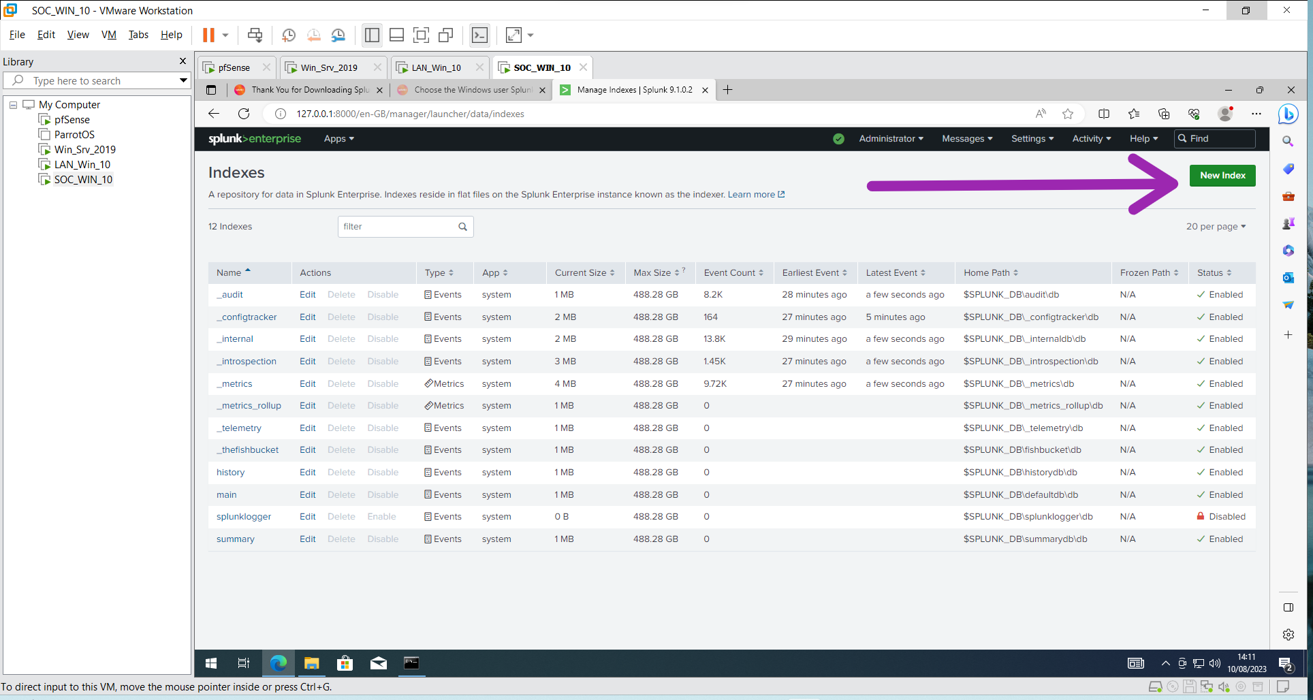Click the Unity mode icon
Image resolution: width=1313 pixels, height=700 pixels.
[446, 35]
